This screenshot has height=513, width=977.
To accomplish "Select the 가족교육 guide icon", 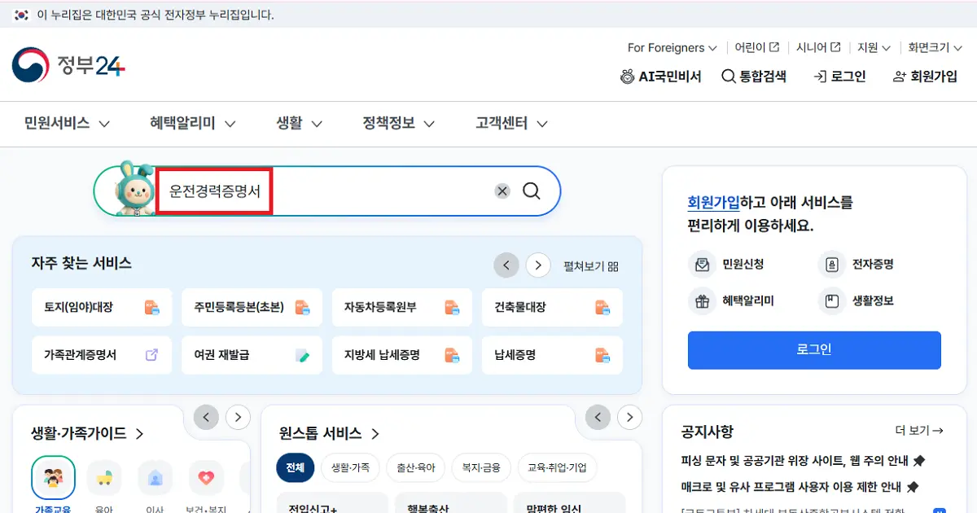I will coord(53,478).
